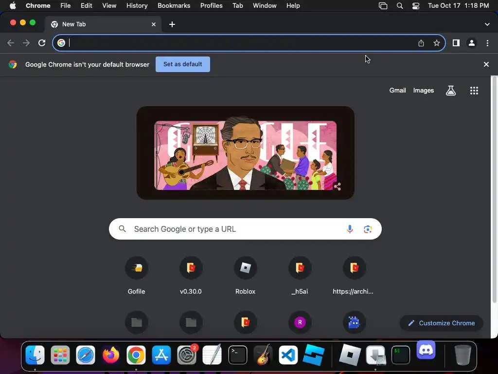Click the back navigation arrow
498x374 pixels.
[11, 43]
